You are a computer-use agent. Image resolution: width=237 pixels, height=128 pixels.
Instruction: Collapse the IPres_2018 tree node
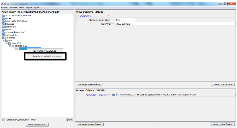click(7, 43)
